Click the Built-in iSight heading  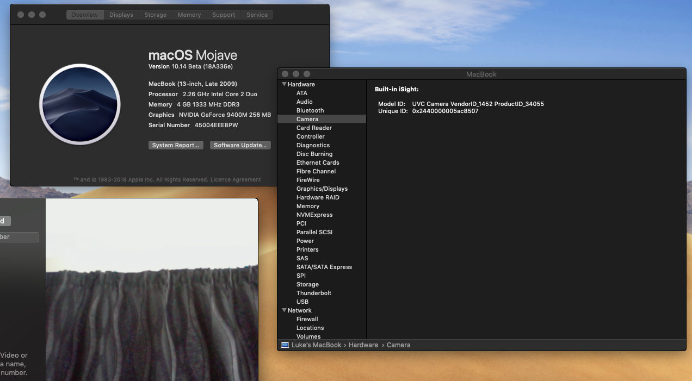click(x=397, y=89)
